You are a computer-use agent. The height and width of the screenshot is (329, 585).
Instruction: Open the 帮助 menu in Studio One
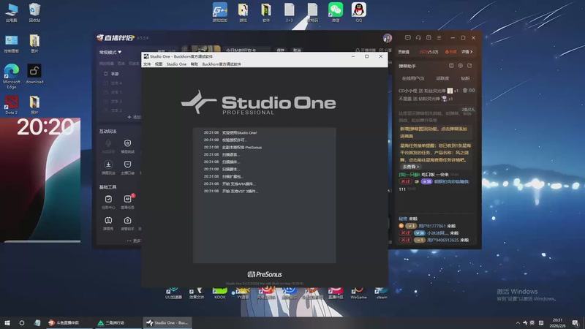(x=195, y=64)
